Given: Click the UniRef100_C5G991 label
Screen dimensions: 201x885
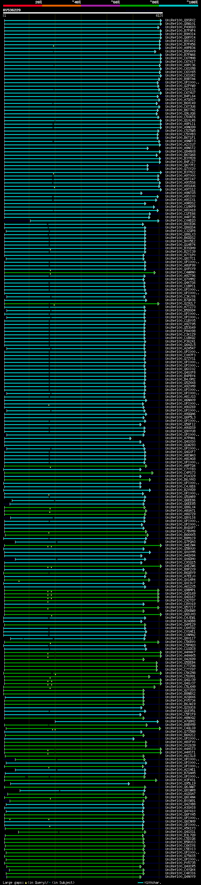Looking at the screenshot, I should click(x=180, y=677).
